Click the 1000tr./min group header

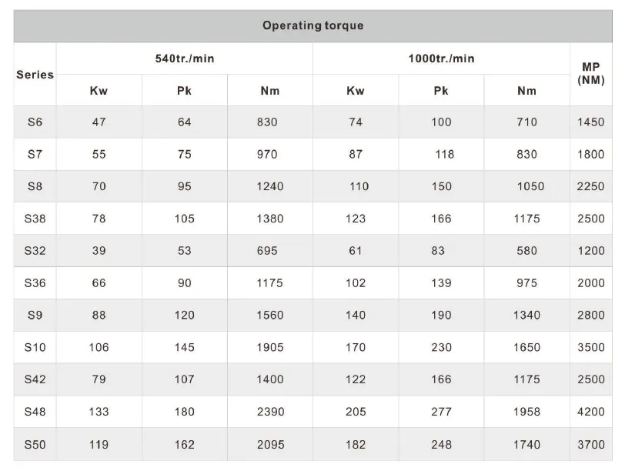[x=441, y=58]
